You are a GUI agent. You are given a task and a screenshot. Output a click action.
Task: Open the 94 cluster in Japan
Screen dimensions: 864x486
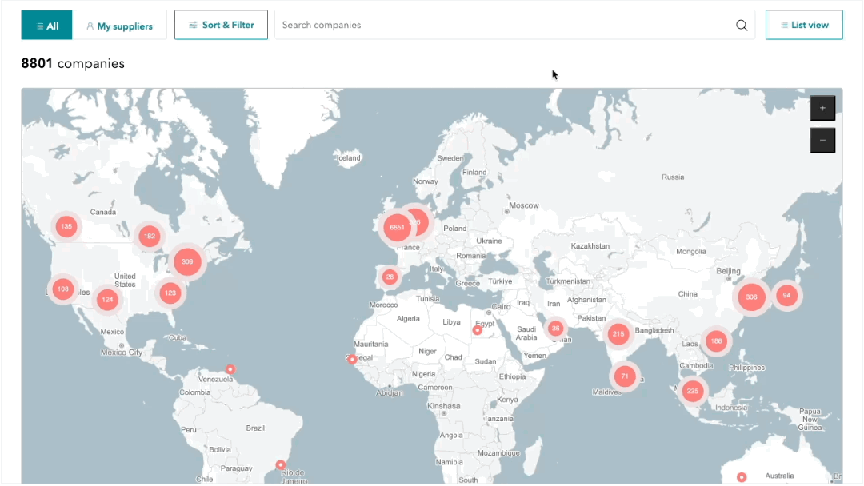point(787,296)
